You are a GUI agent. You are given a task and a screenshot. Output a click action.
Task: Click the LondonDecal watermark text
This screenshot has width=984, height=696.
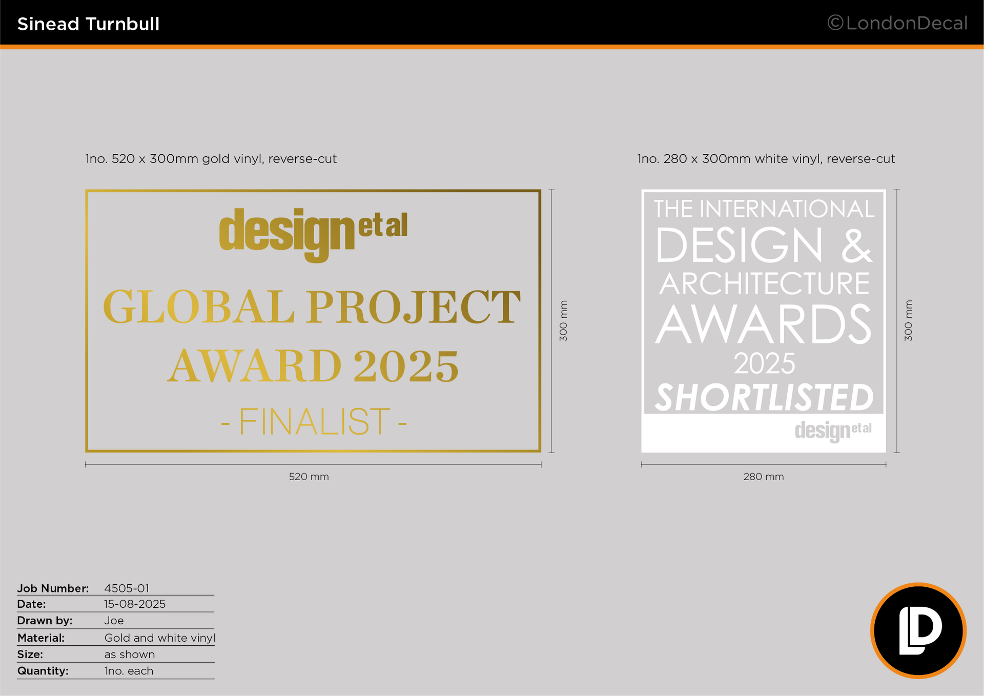(906, 23)
